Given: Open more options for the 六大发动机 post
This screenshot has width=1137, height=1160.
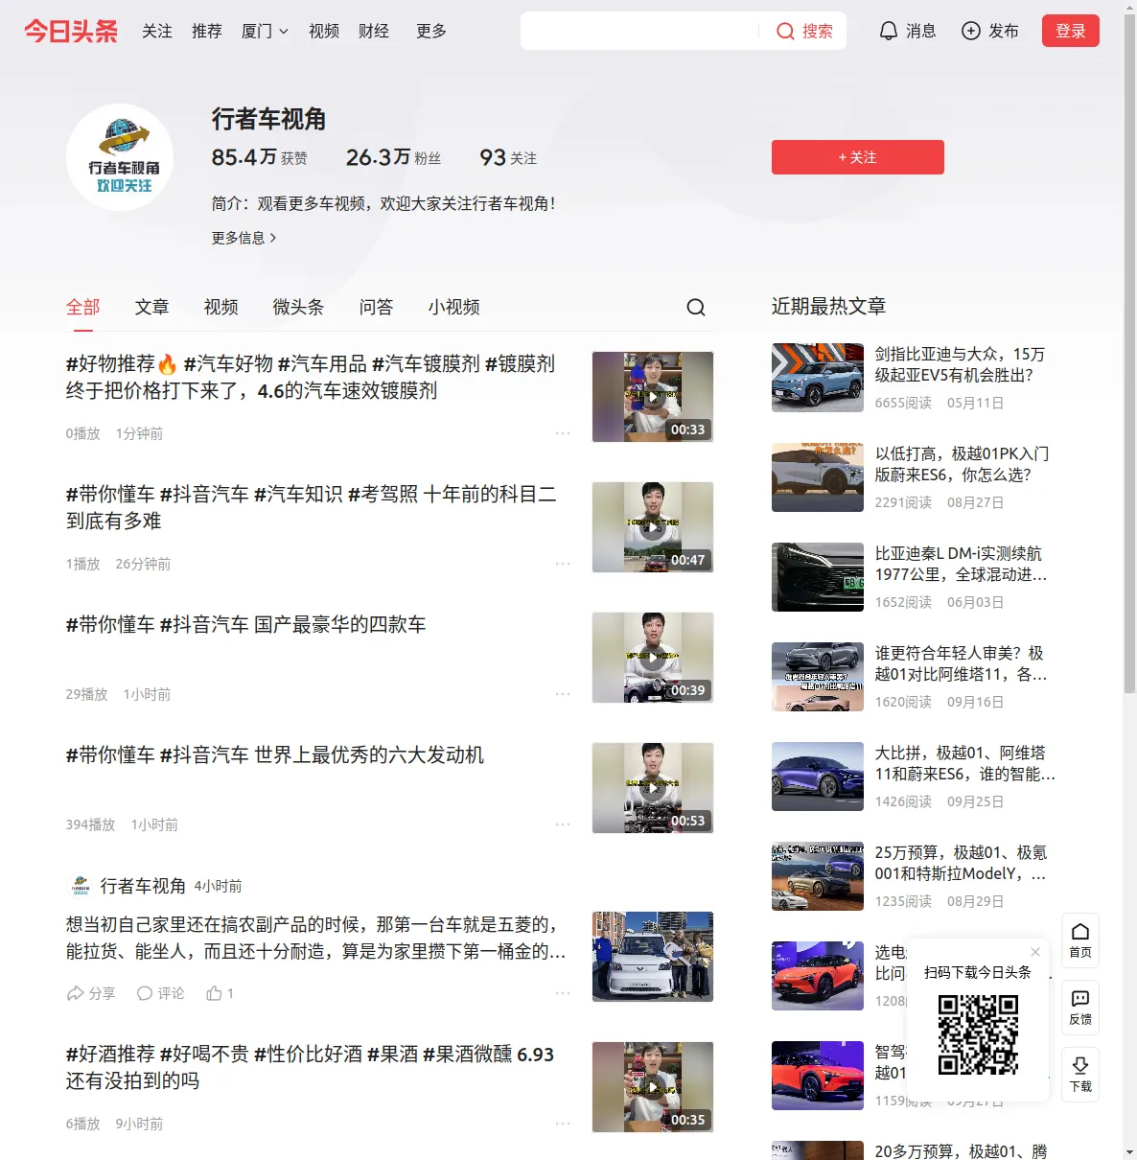Looking at the screenshot, I should 563,824.
